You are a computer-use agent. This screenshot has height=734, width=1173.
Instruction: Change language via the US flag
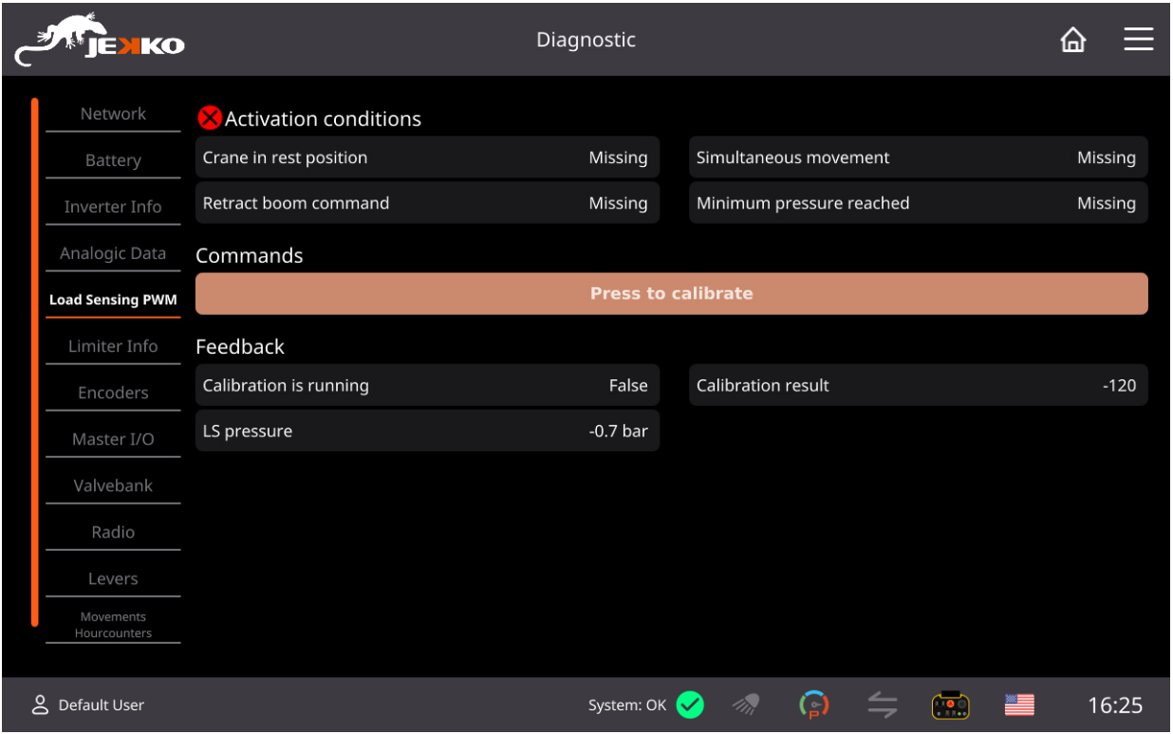(1019, 705)
